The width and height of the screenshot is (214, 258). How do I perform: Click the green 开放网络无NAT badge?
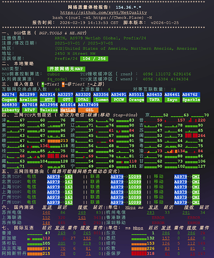[x=66, y=69]
